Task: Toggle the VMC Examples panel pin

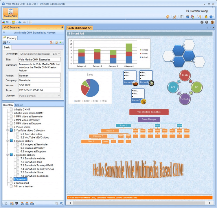Action: (x=62, y=27)
